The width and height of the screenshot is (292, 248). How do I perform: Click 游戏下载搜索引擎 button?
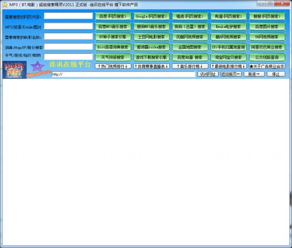point(151,57)
